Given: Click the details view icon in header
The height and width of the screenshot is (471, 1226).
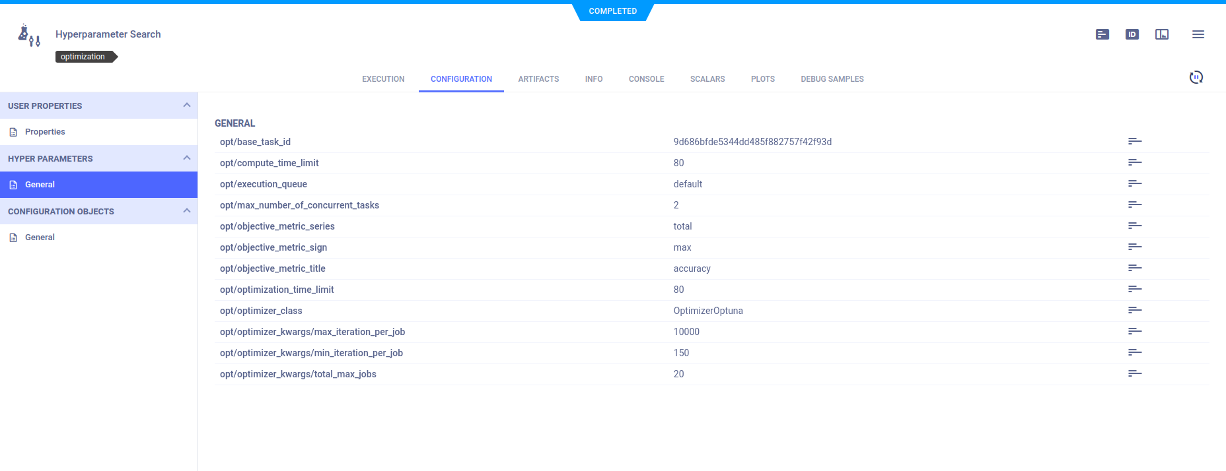Looking at the screenshot, I should 1102,34.
